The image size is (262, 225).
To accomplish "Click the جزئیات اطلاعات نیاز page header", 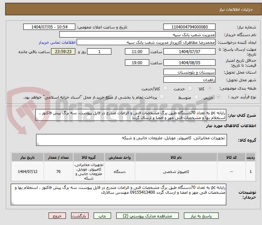I will point(236,9).
